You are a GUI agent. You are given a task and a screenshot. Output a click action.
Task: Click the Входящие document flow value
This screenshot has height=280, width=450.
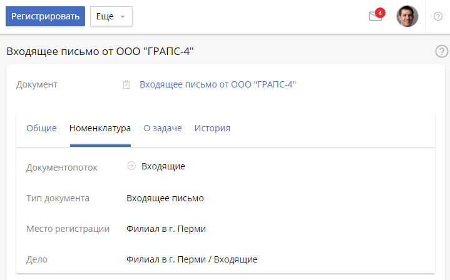pos(163,166)
